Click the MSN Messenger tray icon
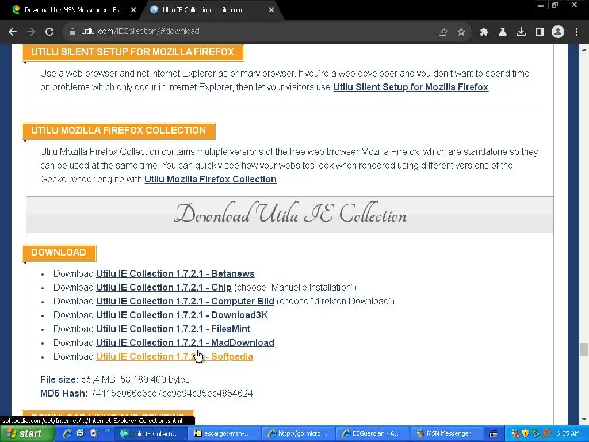This screenshot has height=442, width=589. coord(515,434)
